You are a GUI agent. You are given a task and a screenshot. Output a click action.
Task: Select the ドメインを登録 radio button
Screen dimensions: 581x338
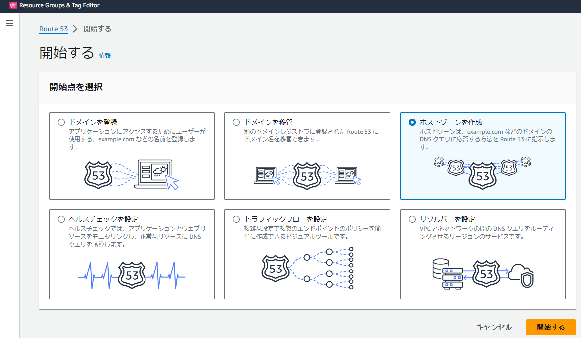(61, 122)
